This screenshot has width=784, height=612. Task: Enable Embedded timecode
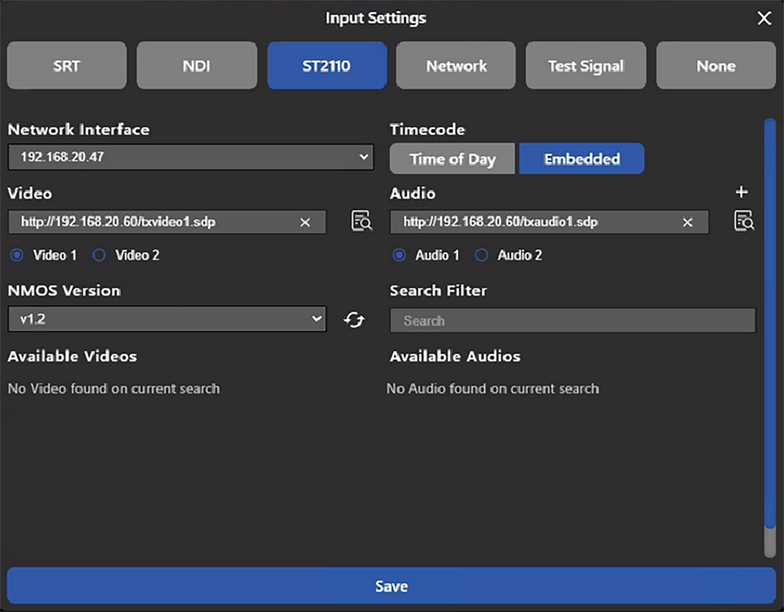pyautogui.click(x=581, y=159)
